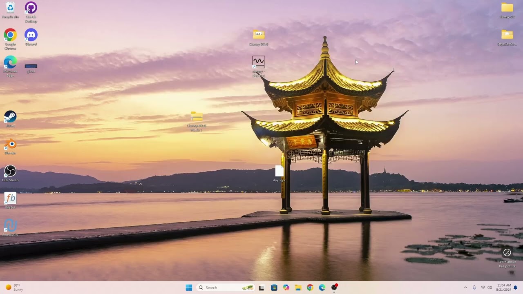The image size is (523, 294).
Task: Open Edge from the taskbar
Action: point(322,287)
